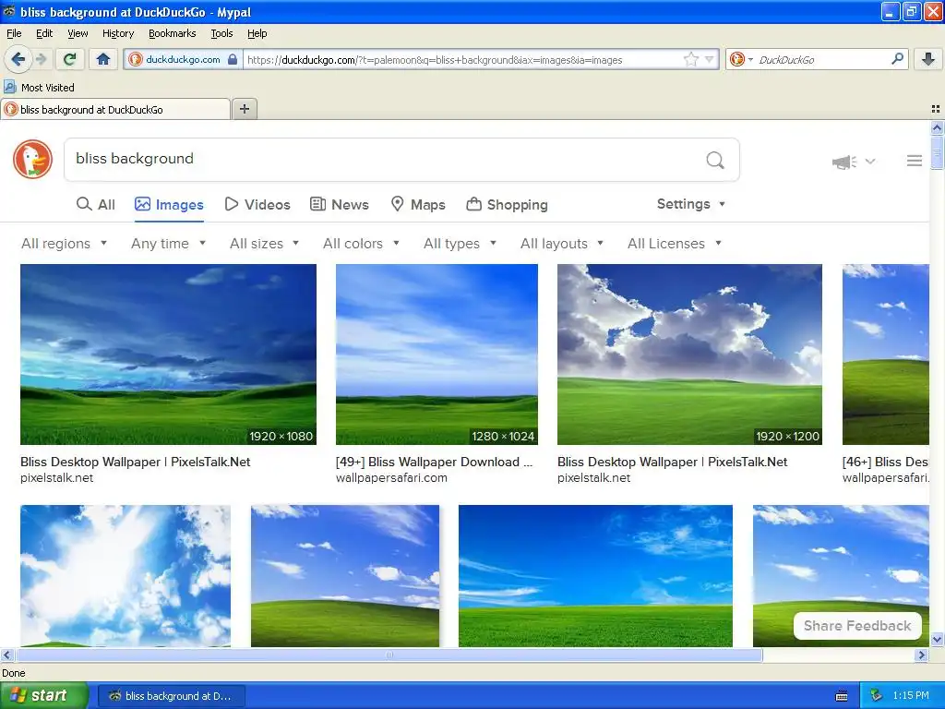Image resolution: width=945 pixels, height=709 pixels.
Task: Click the vertical scrollbar down arrow
Action: coord(937,639)
